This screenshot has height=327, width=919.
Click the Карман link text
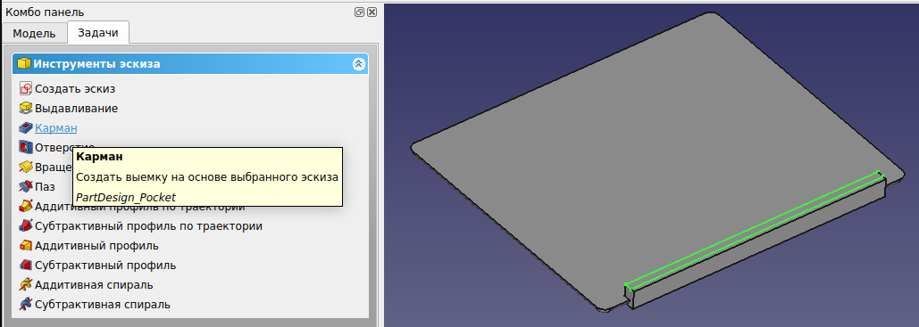click(x=55, y=128)
